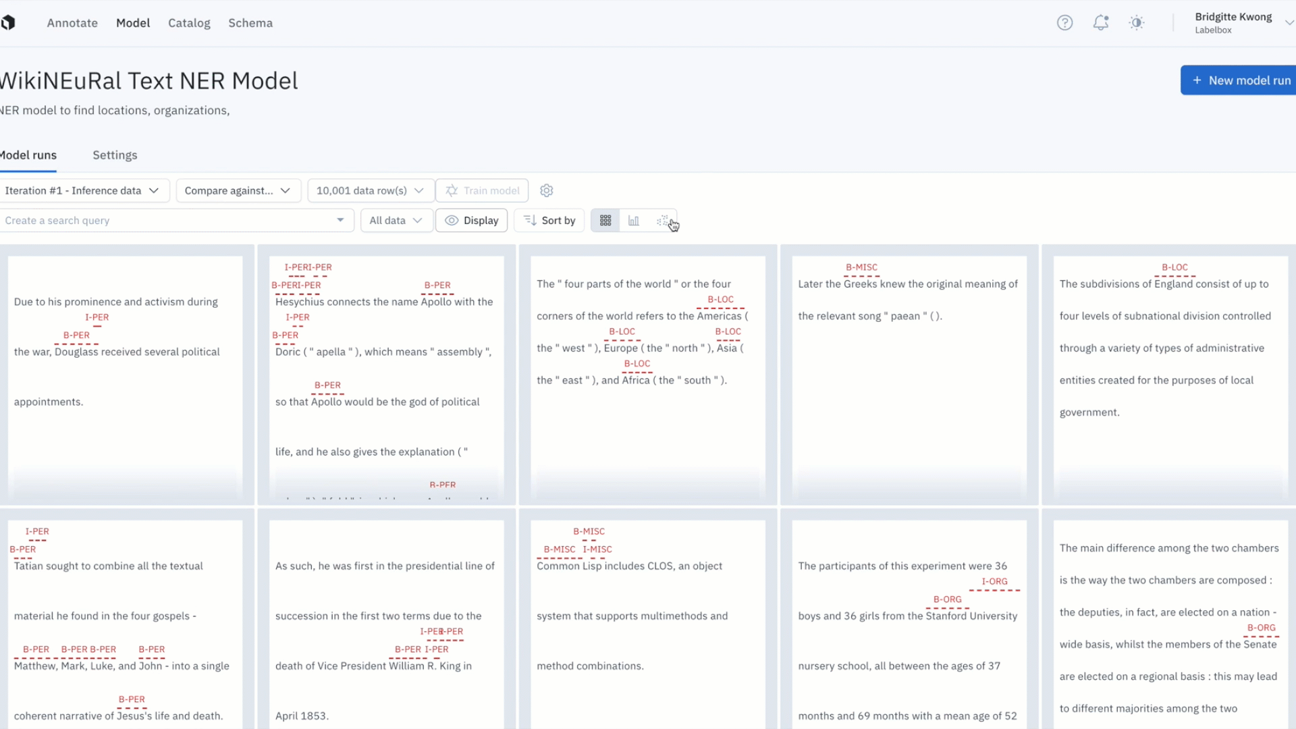Expand the Iteration #1 - Inference data dropdown
Viewport: 1296px width, 729px height.
[x=82, y=191]
